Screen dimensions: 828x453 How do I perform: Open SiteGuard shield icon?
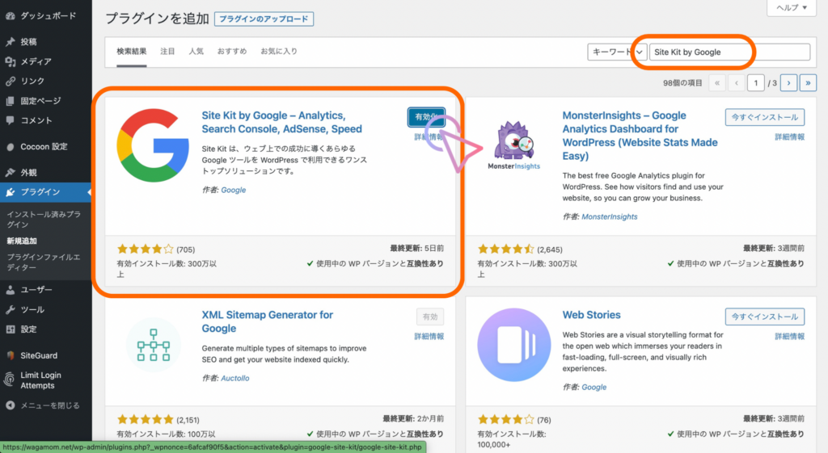coord(10,355)
